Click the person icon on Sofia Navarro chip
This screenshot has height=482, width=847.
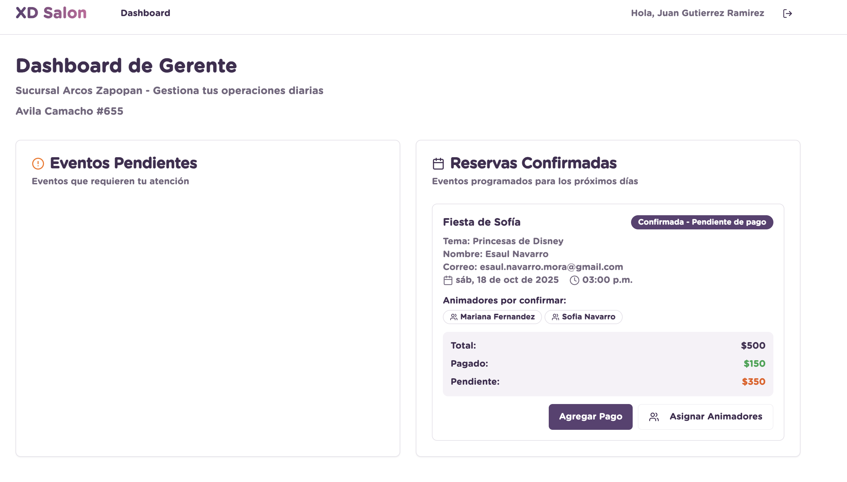click(555, 317)
